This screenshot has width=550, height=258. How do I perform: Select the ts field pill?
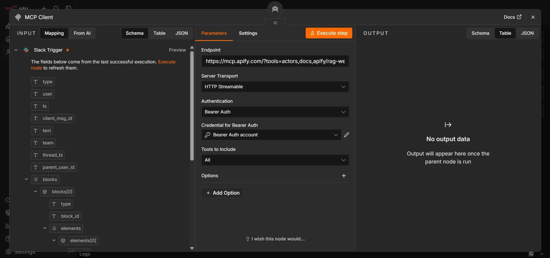(x=40, y=106)
